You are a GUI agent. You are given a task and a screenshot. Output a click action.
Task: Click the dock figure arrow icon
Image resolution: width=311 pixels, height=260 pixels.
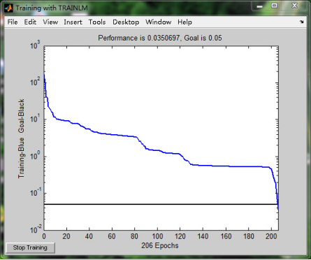point(302,22)
